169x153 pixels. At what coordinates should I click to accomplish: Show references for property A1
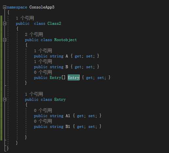pos(43,110)
